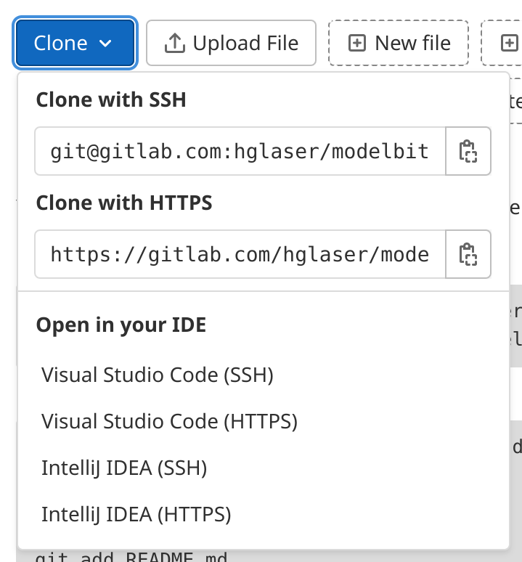This screenshot has width=522, height=562.
Task: Select the HTTPS URL text field
Action: coord(240,254)
